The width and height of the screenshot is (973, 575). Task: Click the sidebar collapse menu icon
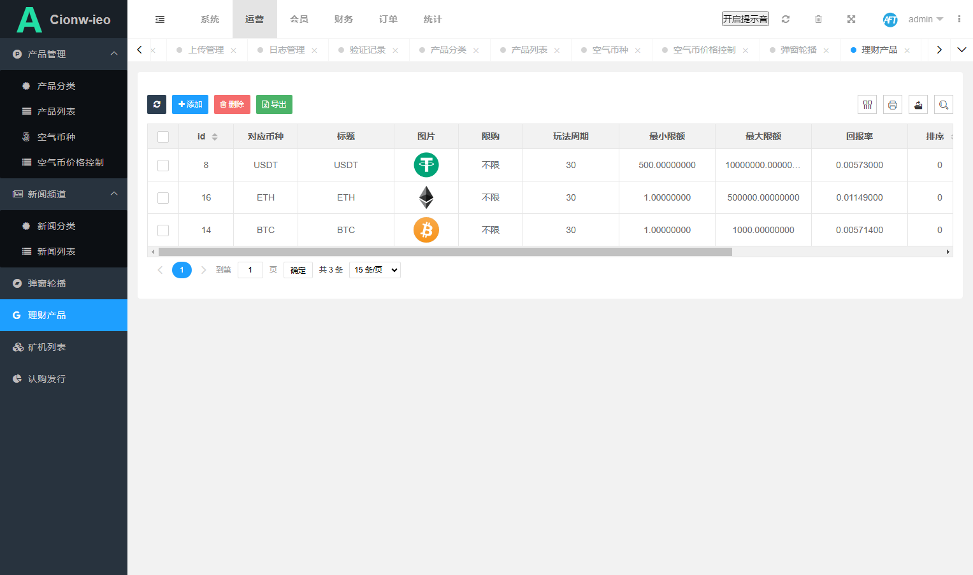pos(160,19)
